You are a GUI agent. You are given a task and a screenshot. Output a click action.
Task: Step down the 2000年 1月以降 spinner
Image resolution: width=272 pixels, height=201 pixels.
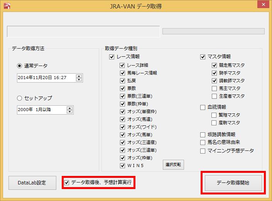[70, 111]
